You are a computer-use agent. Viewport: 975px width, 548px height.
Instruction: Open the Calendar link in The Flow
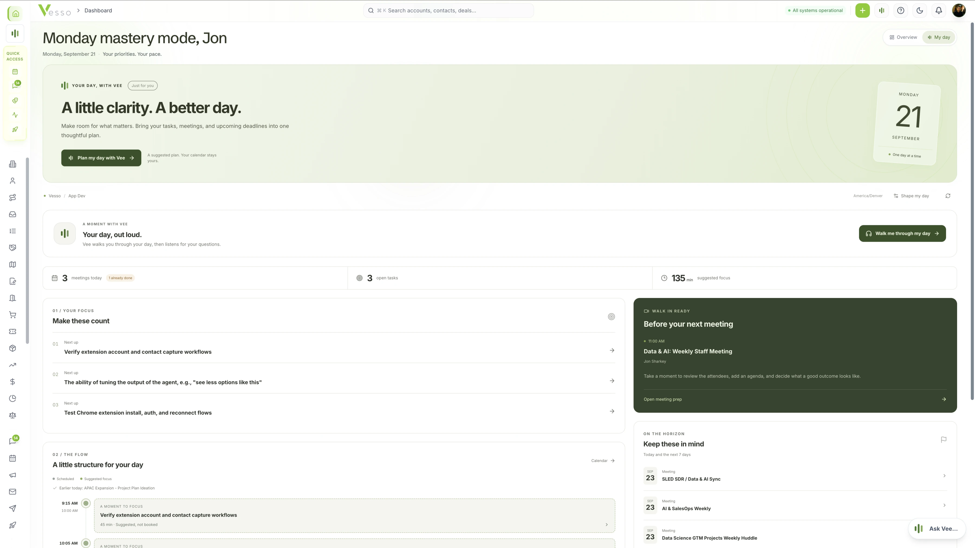(x=603, y=461)
